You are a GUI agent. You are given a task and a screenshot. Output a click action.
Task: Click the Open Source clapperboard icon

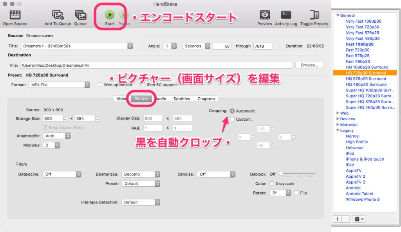[x=15, y=15]
